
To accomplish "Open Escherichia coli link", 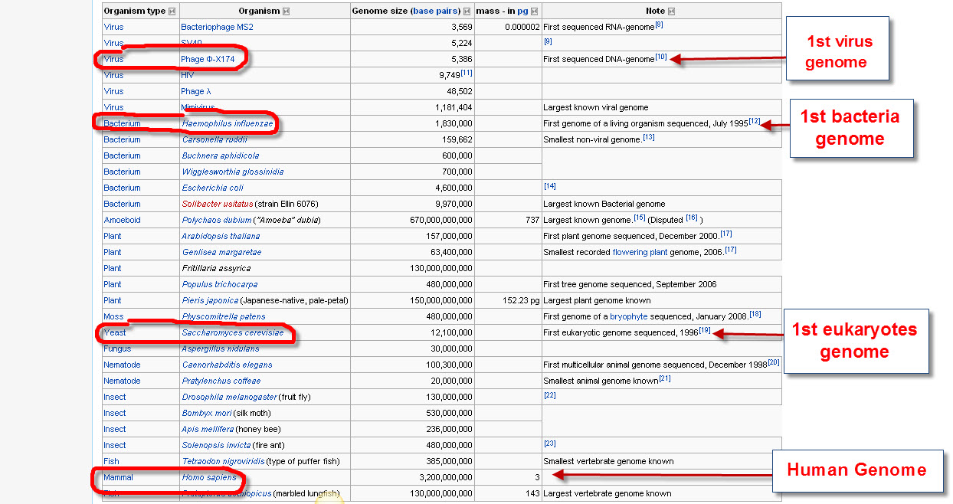I will click(x=212, y=188).
